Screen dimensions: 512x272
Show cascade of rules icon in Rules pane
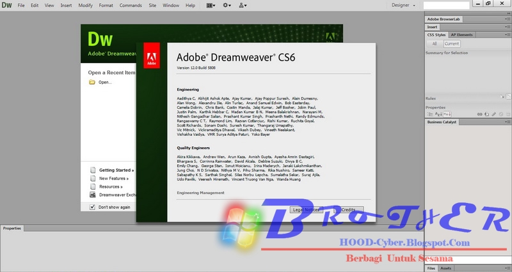pyautogui.click(x=508, y=97)
